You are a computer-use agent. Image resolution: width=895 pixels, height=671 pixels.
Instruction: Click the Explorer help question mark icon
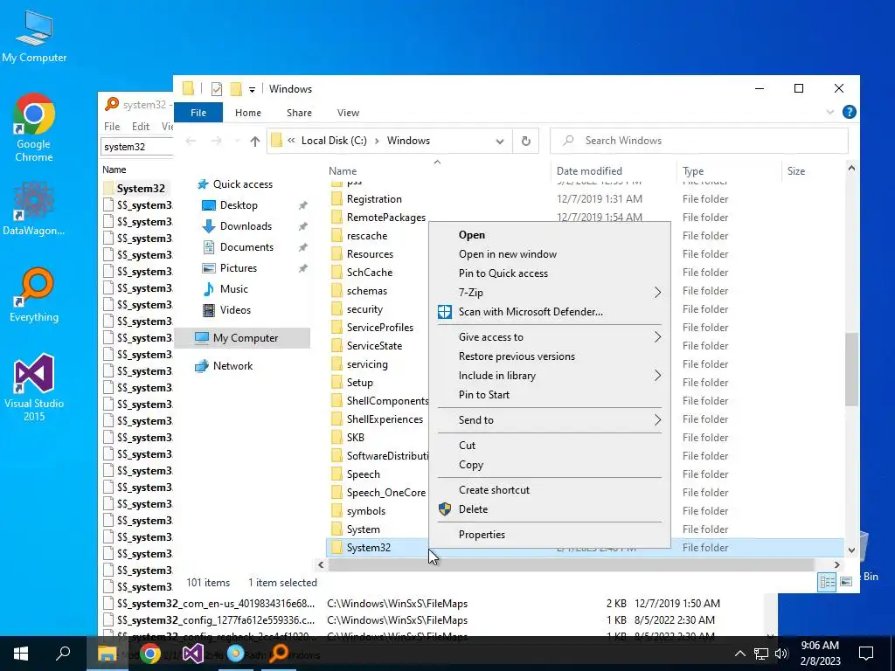click(849, 112)
